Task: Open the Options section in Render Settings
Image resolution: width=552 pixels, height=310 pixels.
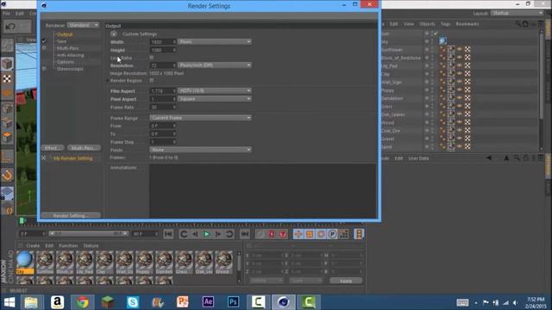Action: (66, 62)
